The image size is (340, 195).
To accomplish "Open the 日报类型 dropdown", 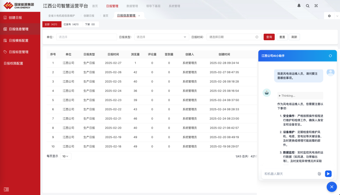I will 161,37.
